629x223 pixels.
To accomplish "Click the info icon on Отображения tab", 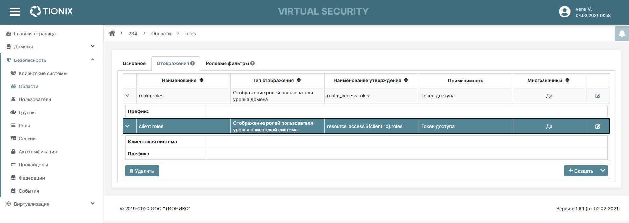I will (193, 63).
